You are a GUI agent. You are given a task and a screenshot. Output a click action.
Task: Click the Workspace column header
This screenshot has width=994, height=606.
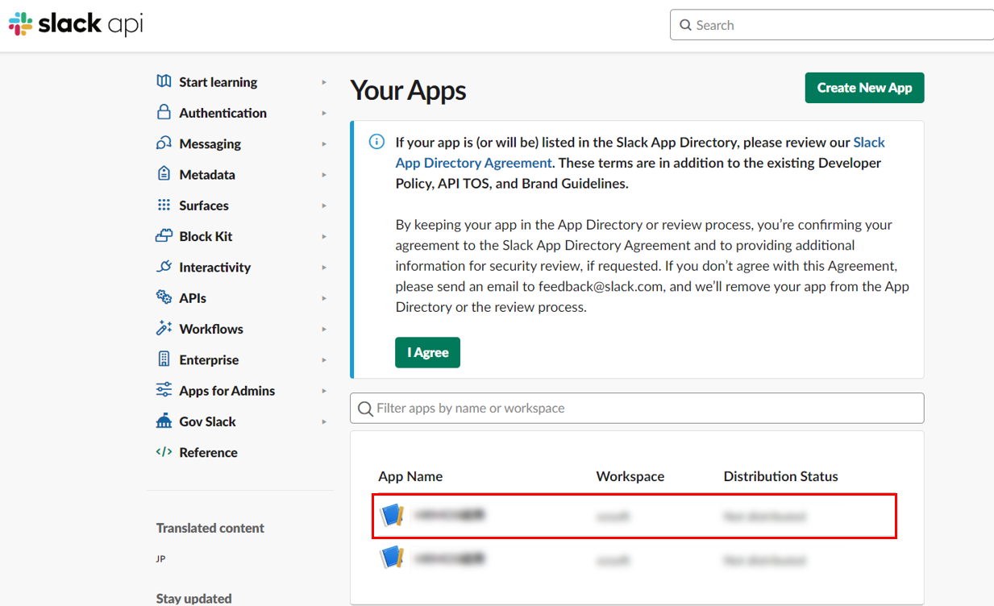coord(630,476)
